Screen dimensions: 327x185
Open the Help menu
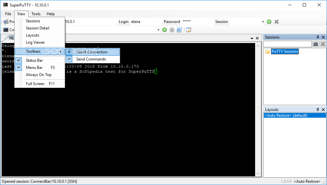coord(51,14)
